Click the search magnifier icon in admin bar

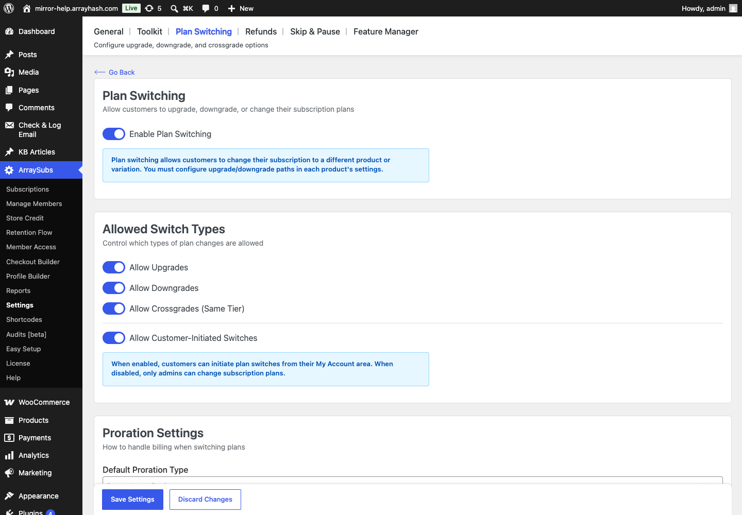click(174, 8)
